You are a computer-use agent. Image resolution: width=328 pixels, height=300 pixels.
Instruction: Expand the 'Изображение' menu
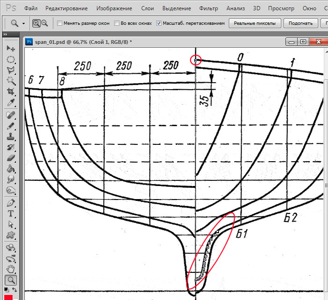(114, 8)
